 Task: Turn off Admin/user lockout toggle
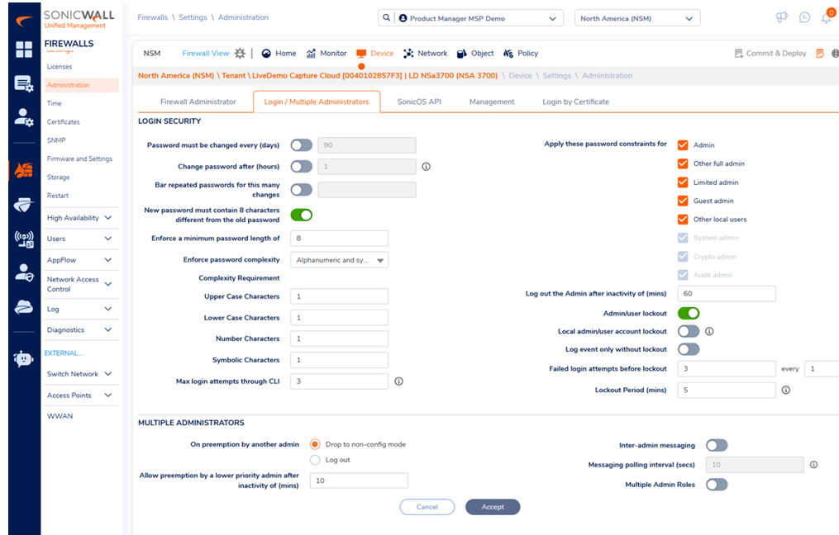pos(689,313)
